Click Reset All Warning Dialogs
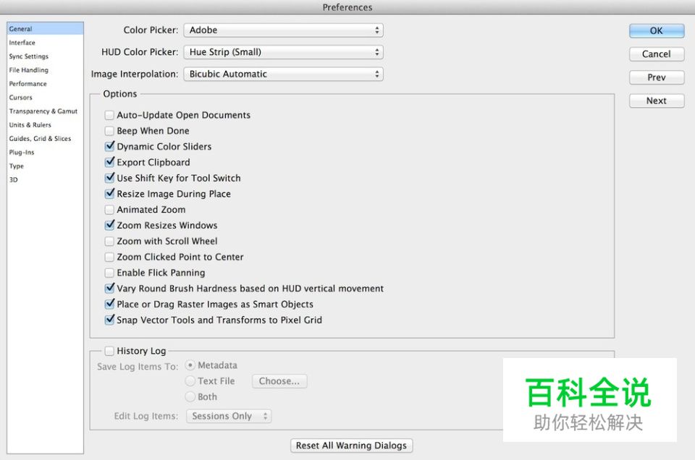This screenshot has height=460, width=695. tap(351, 445)
